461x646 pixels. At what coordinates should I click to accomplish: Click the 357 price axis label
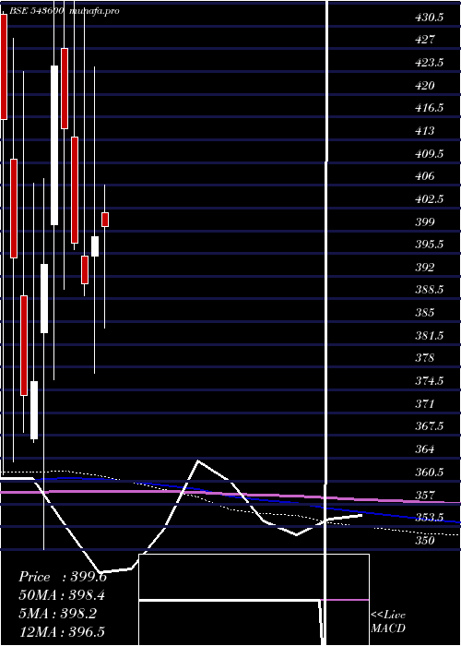pyautogui.click(x=424, y=495)
